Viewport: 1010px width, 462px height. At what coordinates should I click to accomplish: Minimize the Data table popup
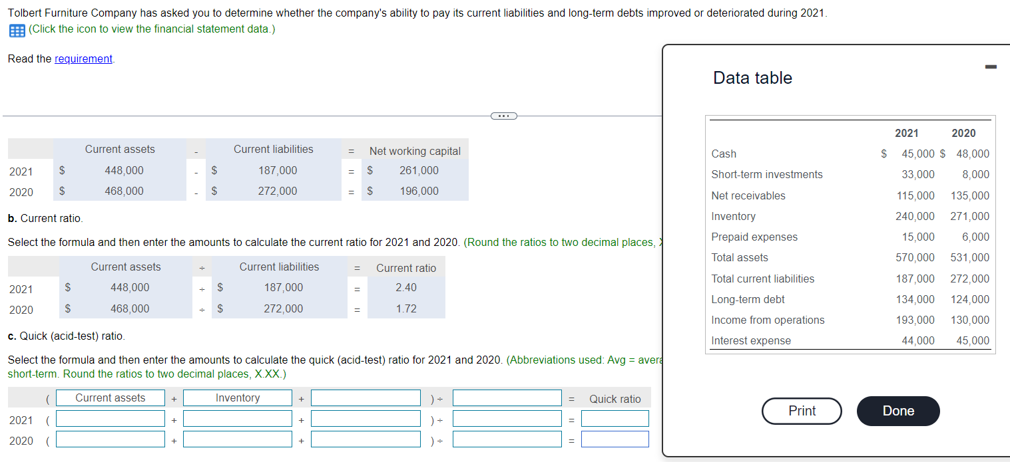coord(991,66)
